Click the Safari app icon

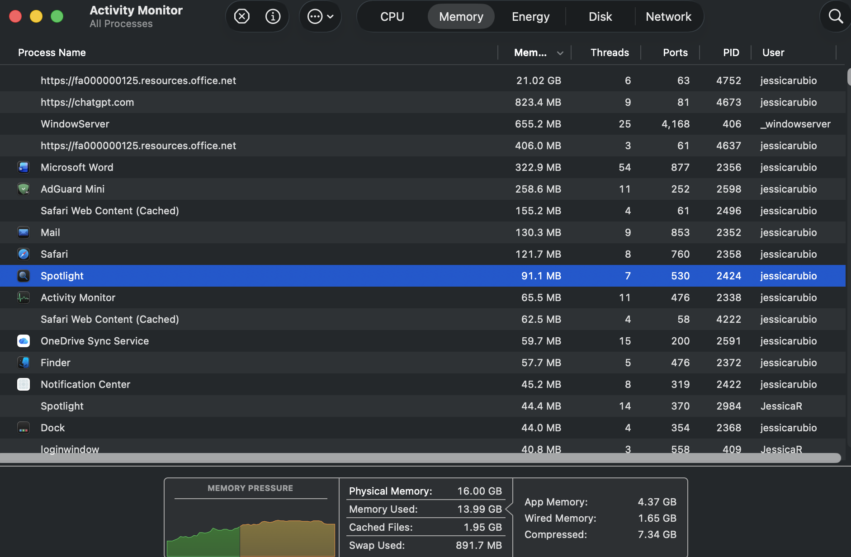click(x=24, y=254)
